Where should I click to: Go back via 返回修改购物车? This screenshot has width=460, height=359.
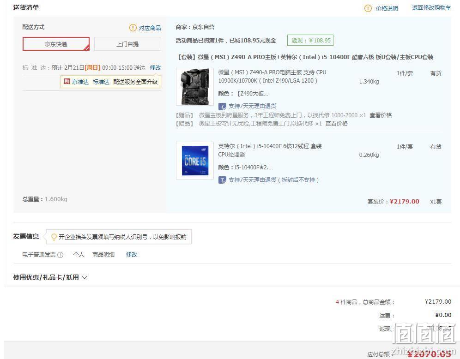[431, 8]
